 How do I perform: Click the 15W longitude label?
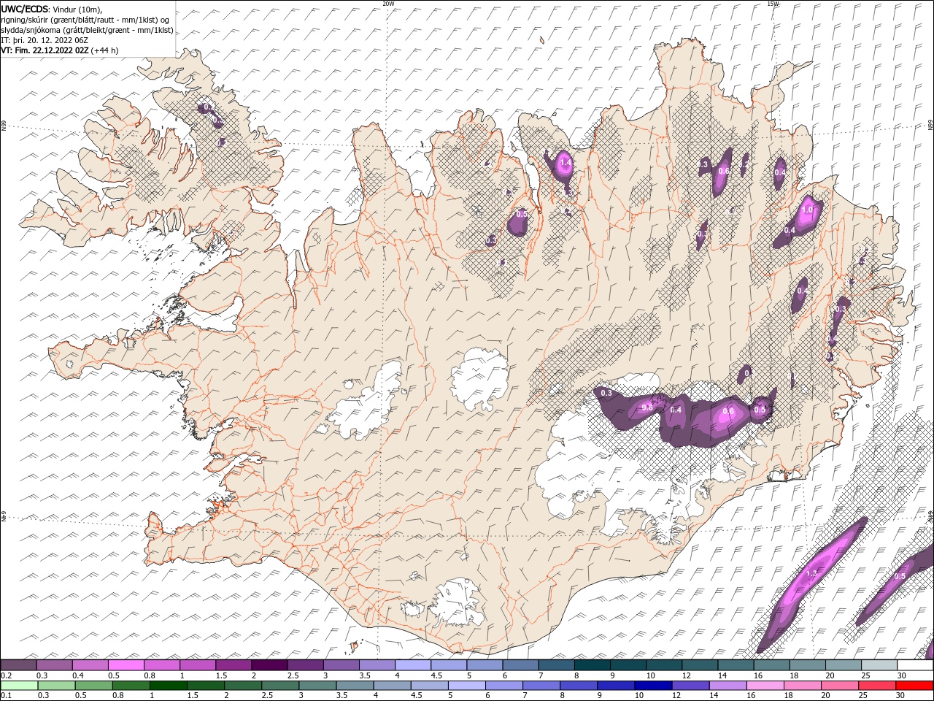773,4
